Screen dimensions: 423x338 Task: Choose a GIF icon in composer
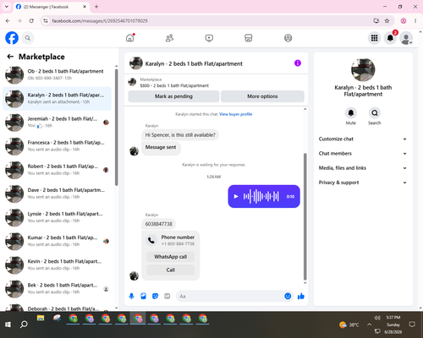168,296
